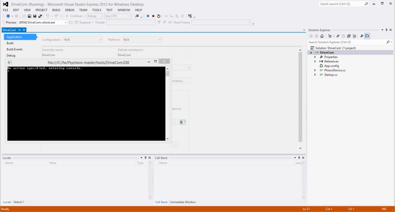Click the Find in Files toolbar icon
The height and width of the screenshot is (212, 395).
pos(137,16)
